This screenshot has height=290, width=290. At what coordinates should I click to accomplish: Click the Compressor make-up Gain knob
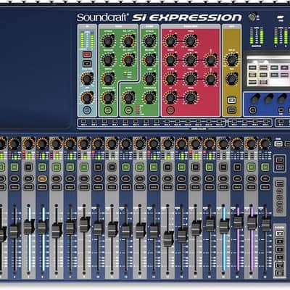tap(149, 78)
